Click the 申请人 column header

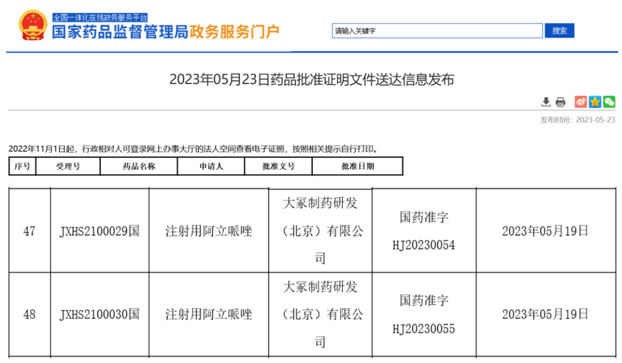pos(211,166)
